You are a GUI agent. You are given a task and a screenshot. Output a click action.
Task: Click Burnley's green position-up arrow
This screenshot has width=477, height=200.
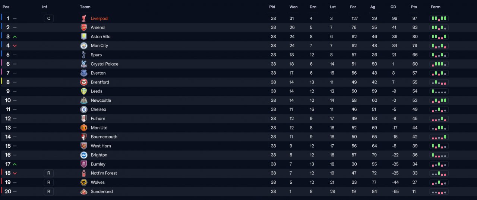click(15, 164)
